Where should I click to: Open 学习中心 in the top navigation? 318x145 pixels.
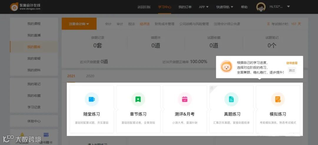[x=165, y=7]
